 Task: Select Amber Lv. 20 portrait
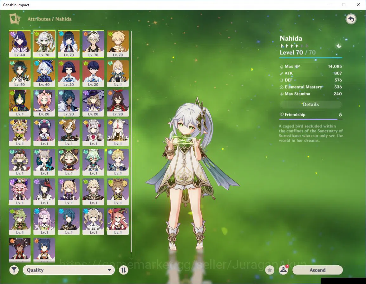pyautogui.click(x=118, y=103)
